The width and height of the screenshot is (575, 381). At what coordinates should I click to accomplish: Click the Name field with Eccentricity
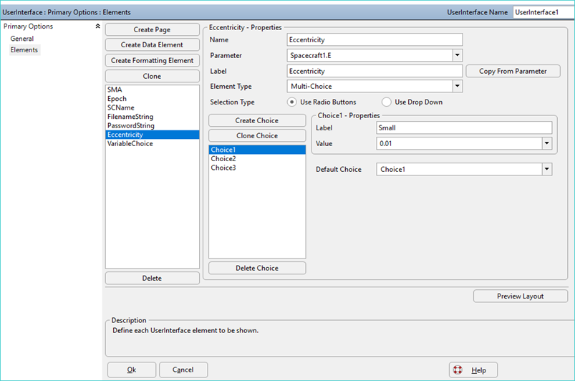coord(375,39)
